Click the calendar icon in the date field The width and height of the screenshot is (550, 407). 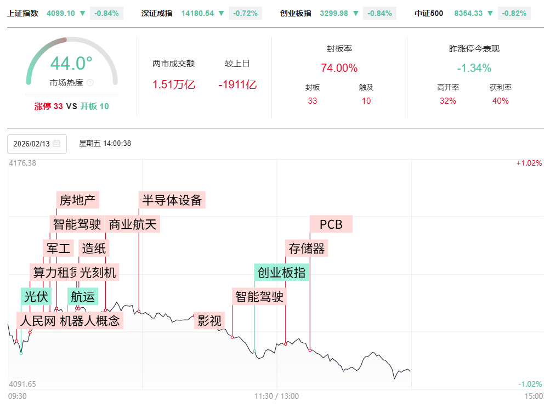tap(56, 144)
